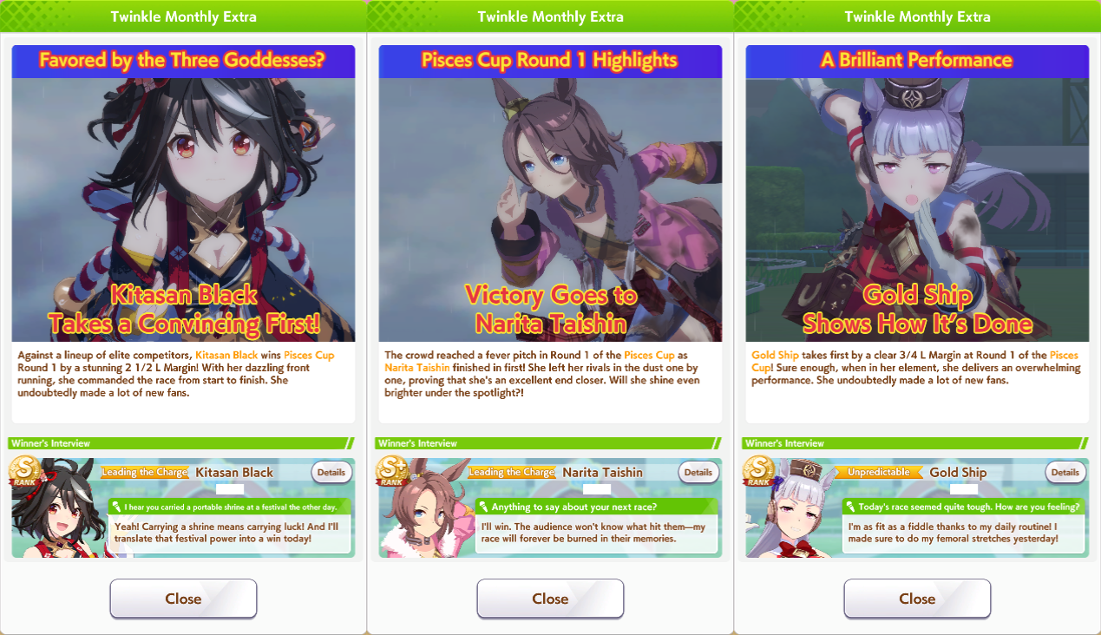The height and width of the screenshot is (635, 1101).
Task: Close the Kitasan Black news panel
Action: pyautogui.click(x=183, y=599)
